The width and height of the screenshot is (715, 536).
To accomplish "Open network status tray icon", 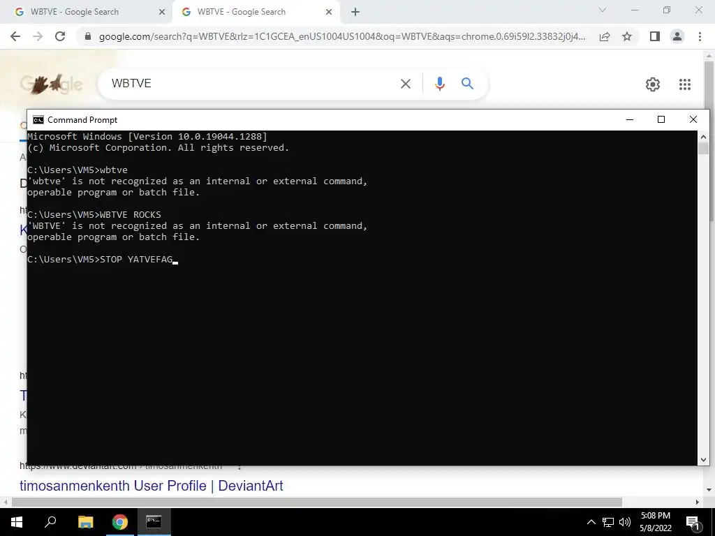I will coord(608,522).
